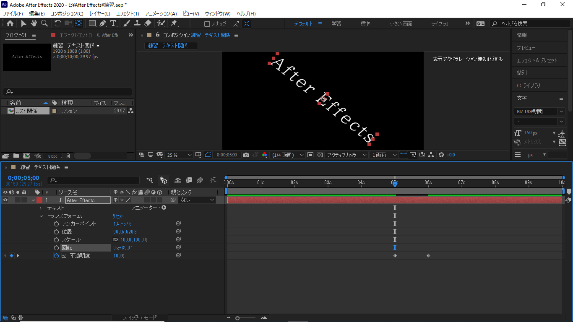Click the リセット link for transform
The height and width of the screenshot is (322, 573).
118,216
